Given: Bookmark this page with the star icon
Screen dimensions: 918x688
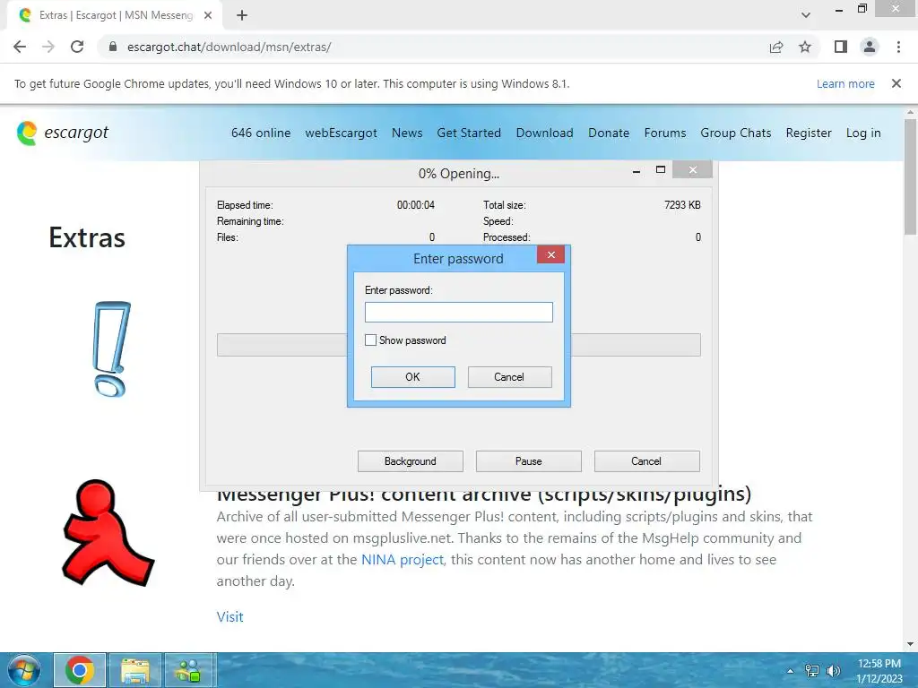Looking at the screenshot, I should [805, 47].
